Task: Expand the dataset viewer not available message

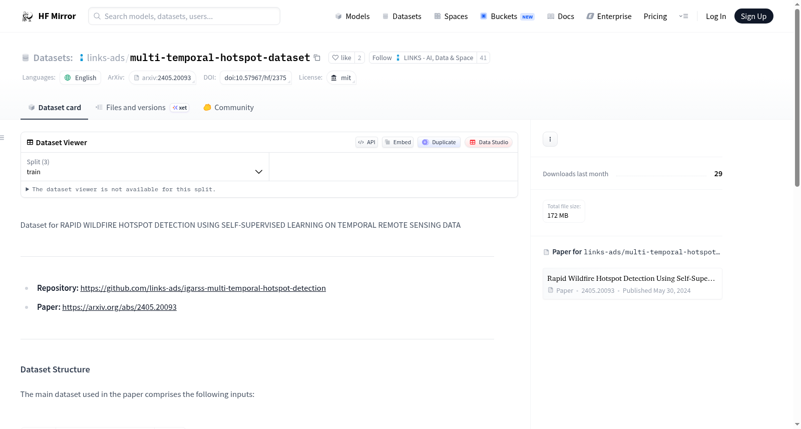Action: [121, 189]
